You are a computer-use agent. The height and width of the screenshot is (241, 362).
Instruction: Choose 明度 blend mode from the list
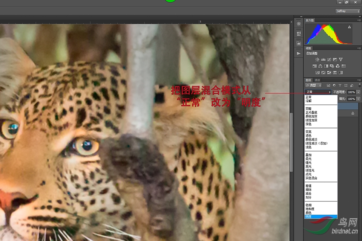tap(321, 217)
